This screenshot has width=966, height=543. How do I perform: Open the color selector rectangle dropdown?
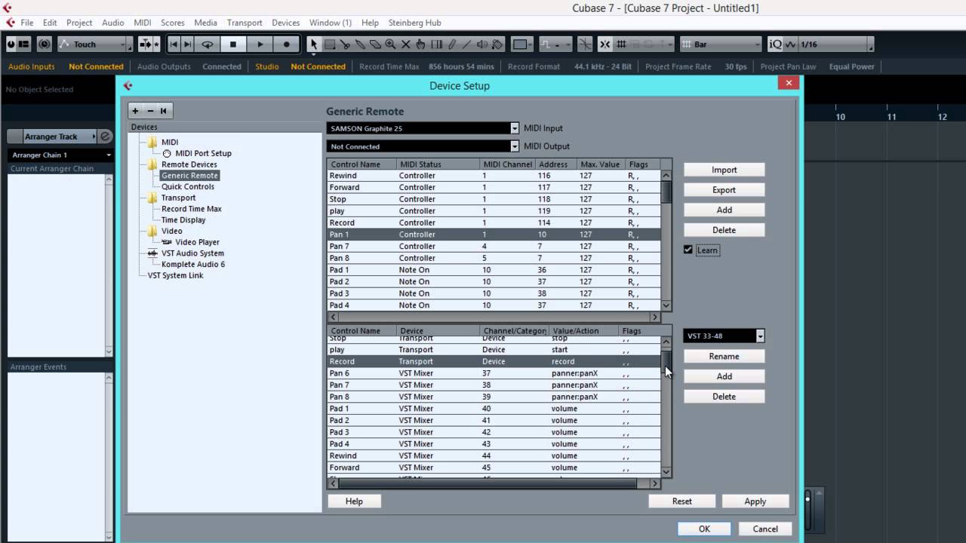[522, 44]
